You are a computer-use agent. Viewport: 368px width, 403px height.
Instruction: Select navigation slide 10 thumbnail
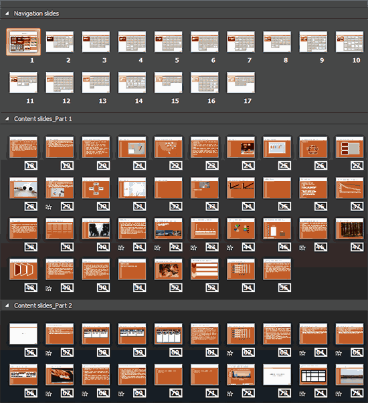(x=349, y=42)
